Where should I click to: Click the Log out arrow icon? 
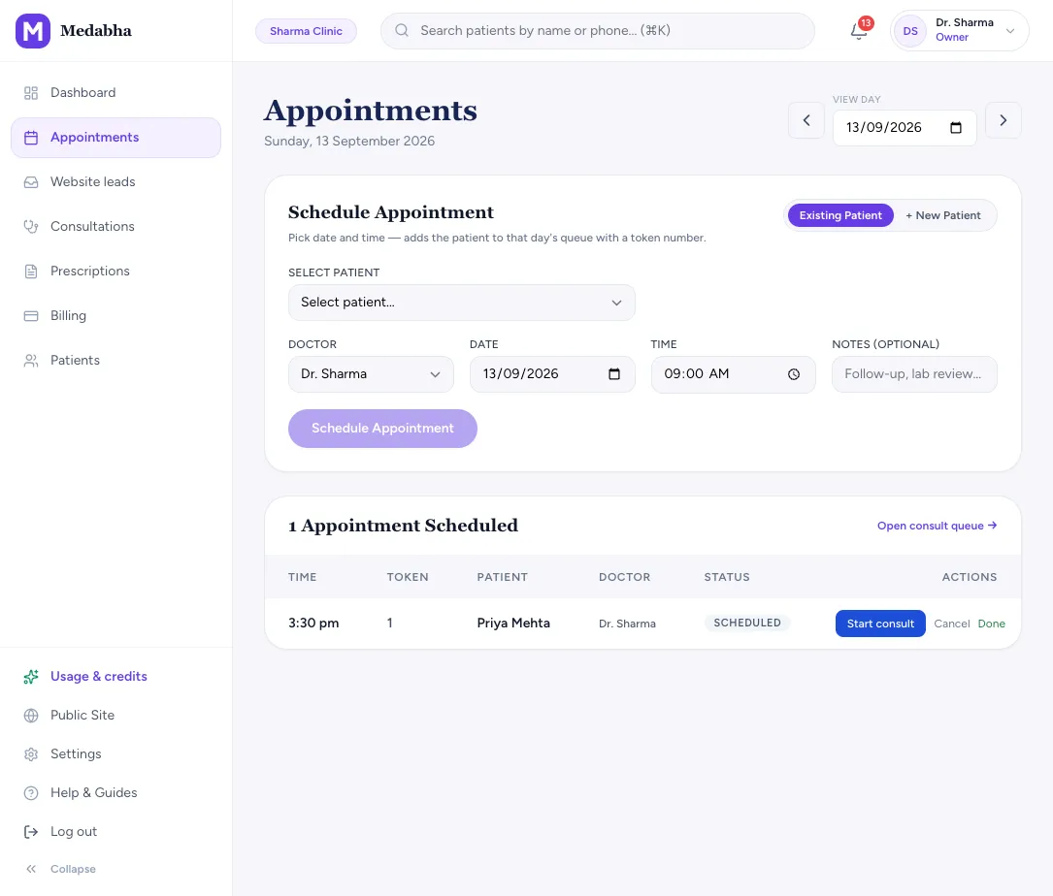pos(31,832)
